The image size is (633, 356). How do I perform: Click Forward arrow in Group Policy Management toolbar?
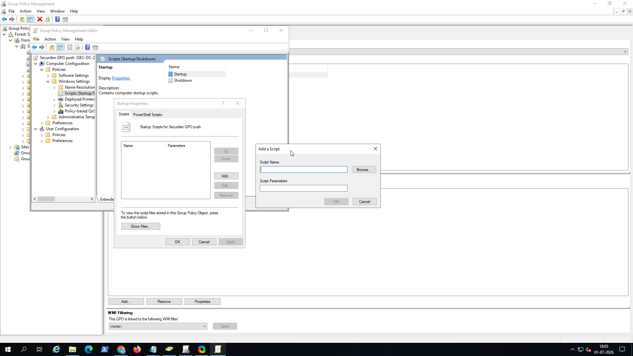[x=12, y=19]
